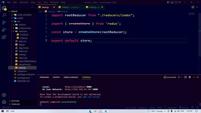201x113 pixels.
Task: Open the File menu
Action: pyautogui.click(x=9, y=2)
